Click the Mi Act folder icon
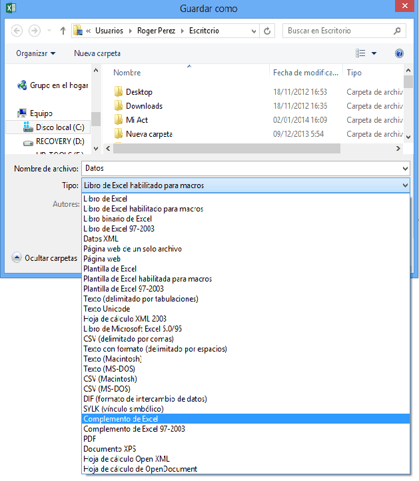This screenshot has height=481, width=419. click(119, 119)
